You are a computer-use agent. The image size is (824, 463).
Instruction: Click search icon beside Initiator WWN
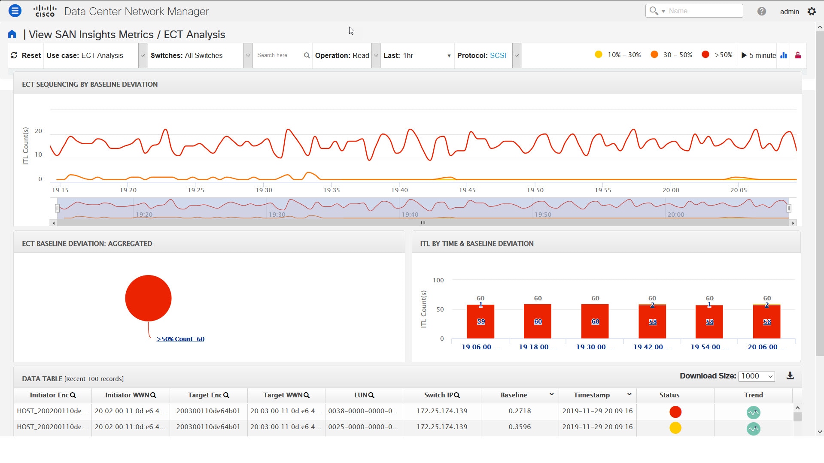pyautogui.click(x=153, y=395)
